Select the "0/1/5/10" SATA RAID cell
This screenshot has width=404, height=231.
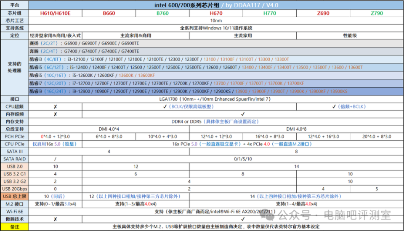(x=243, y=159)
